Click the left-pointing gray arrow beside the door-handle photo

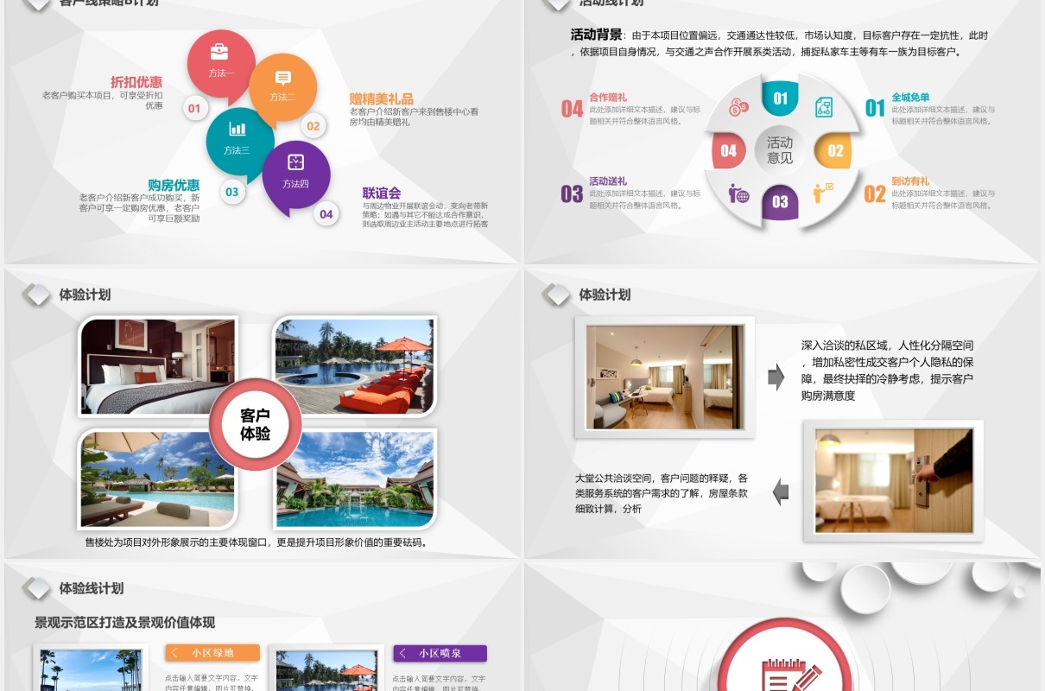[781, 492]
